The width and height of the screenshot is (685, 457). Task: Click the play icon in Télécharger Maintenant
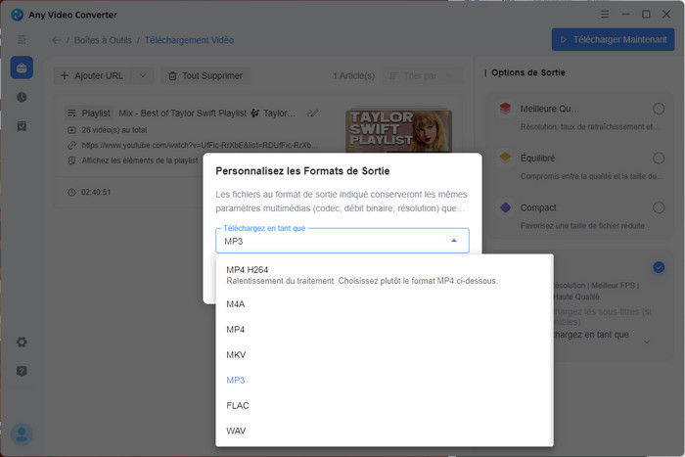[x=564, y=40]
